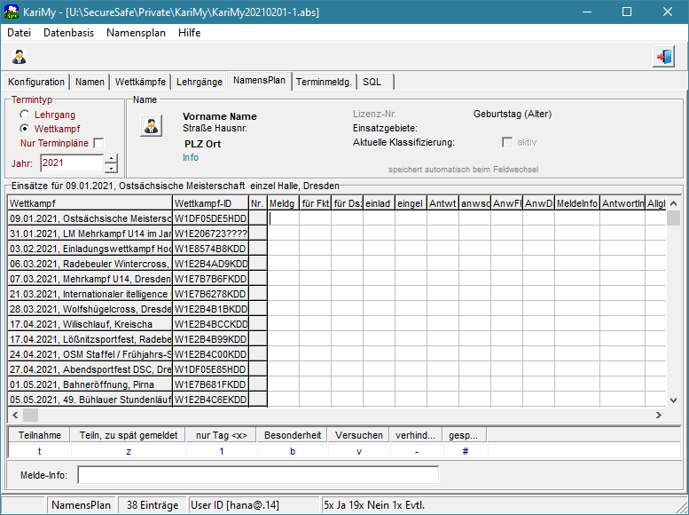Select row 09.01.2021, Ostsächsische Meisterschaft
Viewport: 689px width, 515px height.
click(90, 218)
